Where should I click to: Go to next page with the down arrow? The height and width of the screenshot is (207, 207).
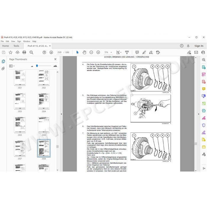coord(51,52)
